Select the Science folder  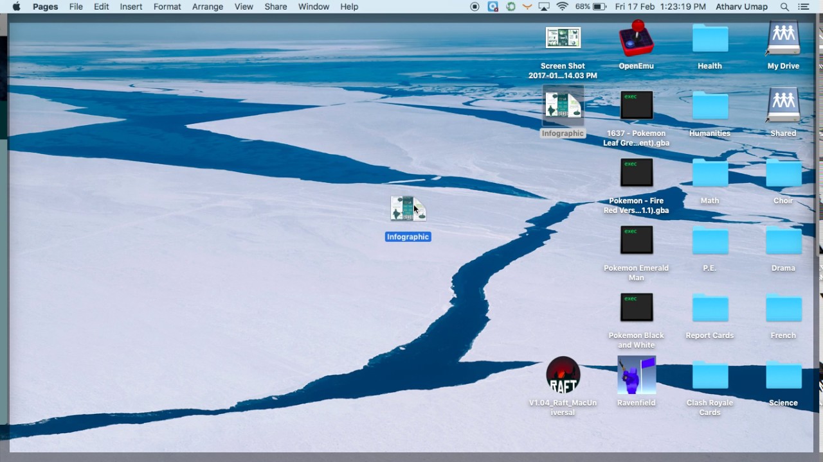pyautogui.click(x=783, y=376)
